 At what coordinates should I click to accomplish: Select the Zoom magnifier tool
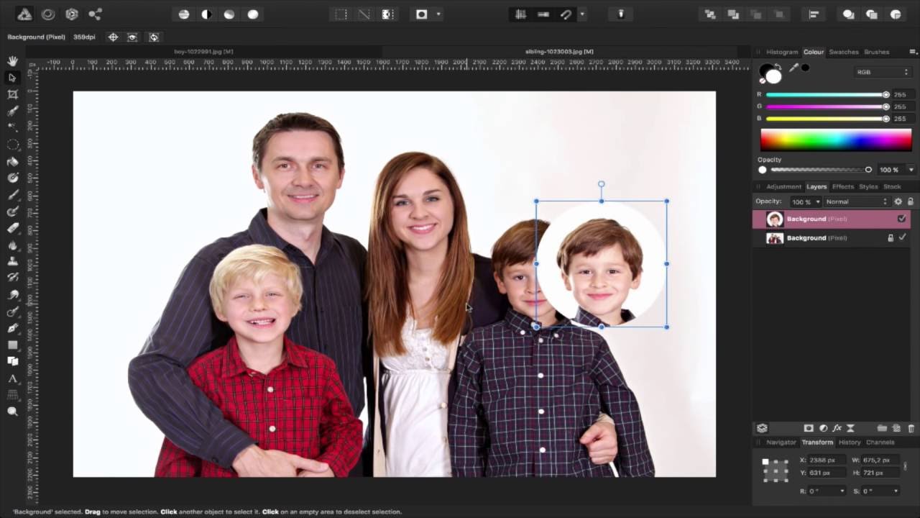coord(12,412)
